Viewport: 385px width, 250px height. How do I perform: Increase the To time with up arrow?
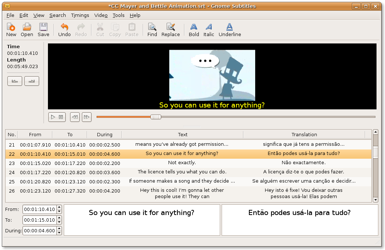59,218
